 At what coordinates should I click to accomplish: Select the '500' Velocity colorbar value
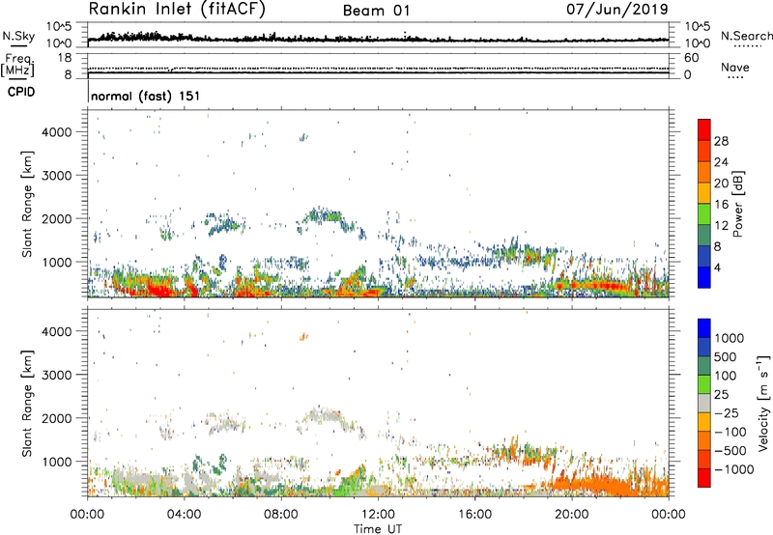726,357
